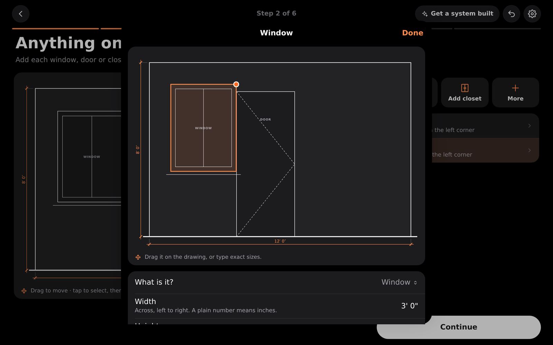Click the "Get a system built" button
This screenshot has width=553, height=345.
click(457, 14)
